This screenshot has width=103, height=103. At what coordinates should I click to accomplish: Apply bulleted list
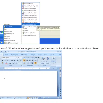(24, 58)
